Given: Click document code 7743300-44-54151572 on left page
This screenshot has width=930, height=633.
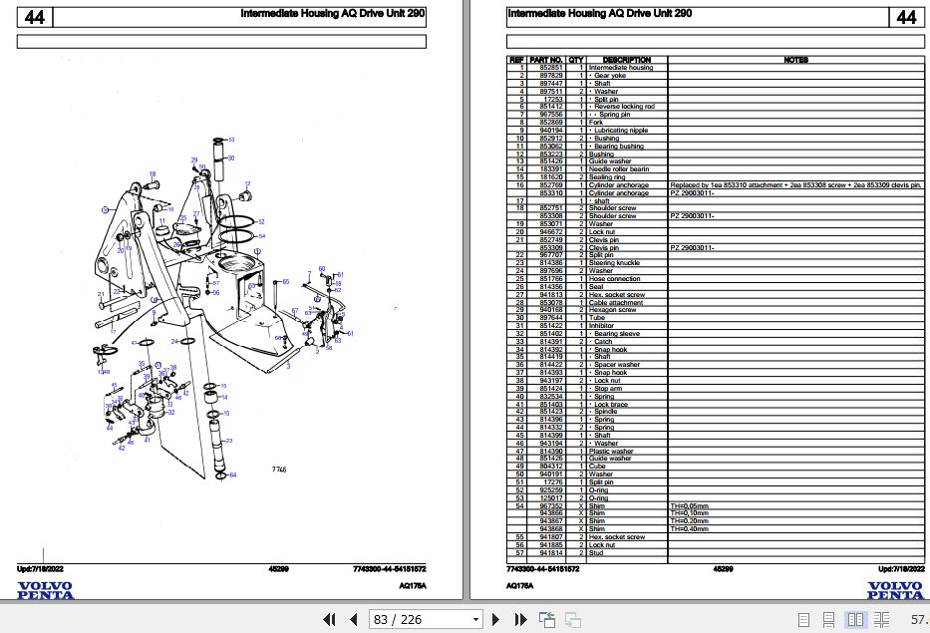Looking at the screenshot, I should 390,569.
